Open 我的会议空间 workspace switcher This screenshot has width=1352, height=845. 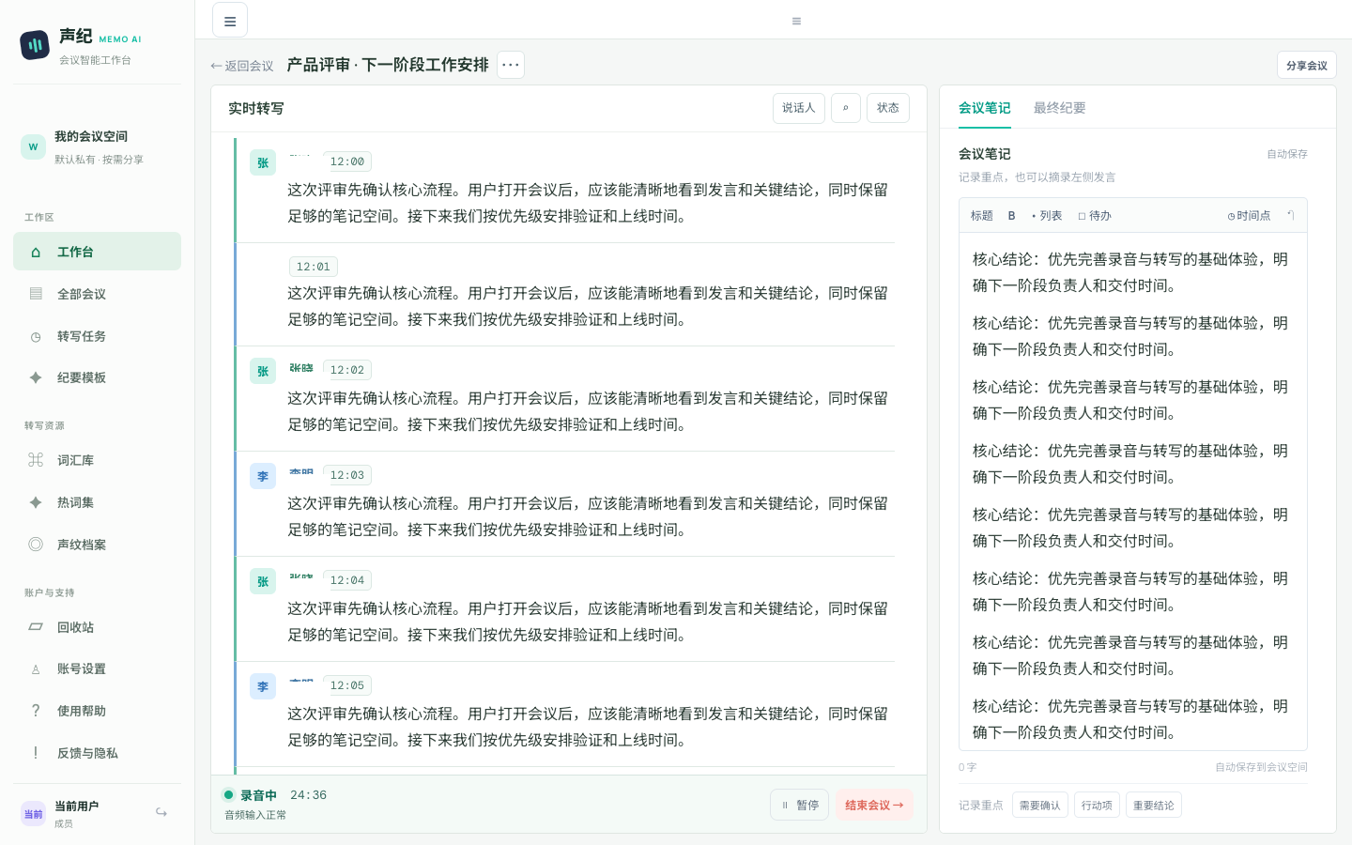(97, 147)
